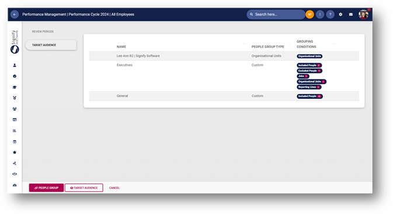Select the Target Audience tab

coord(51,45)
